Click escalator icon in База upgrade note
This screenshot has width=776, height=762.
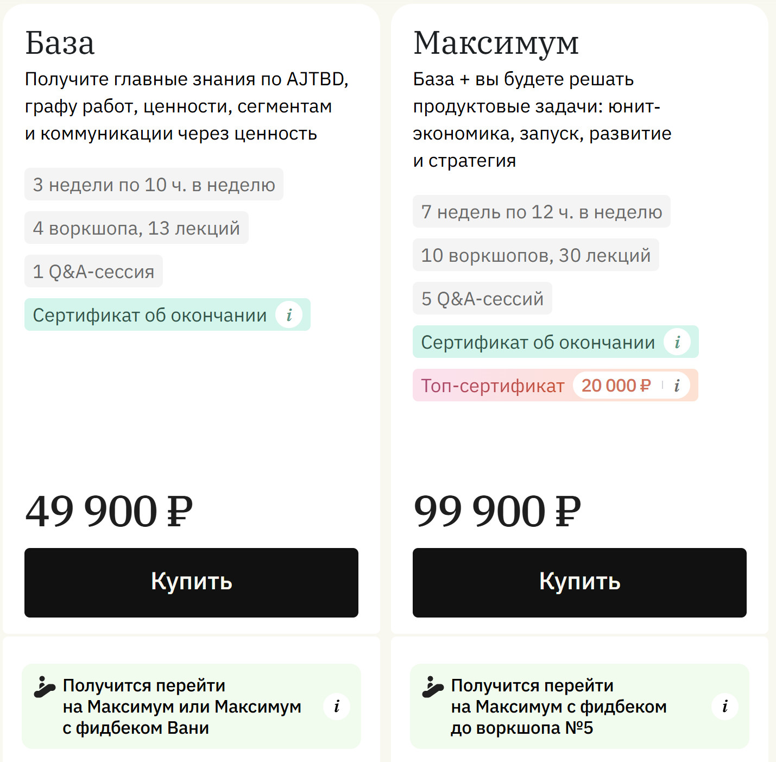pos(45,687)
